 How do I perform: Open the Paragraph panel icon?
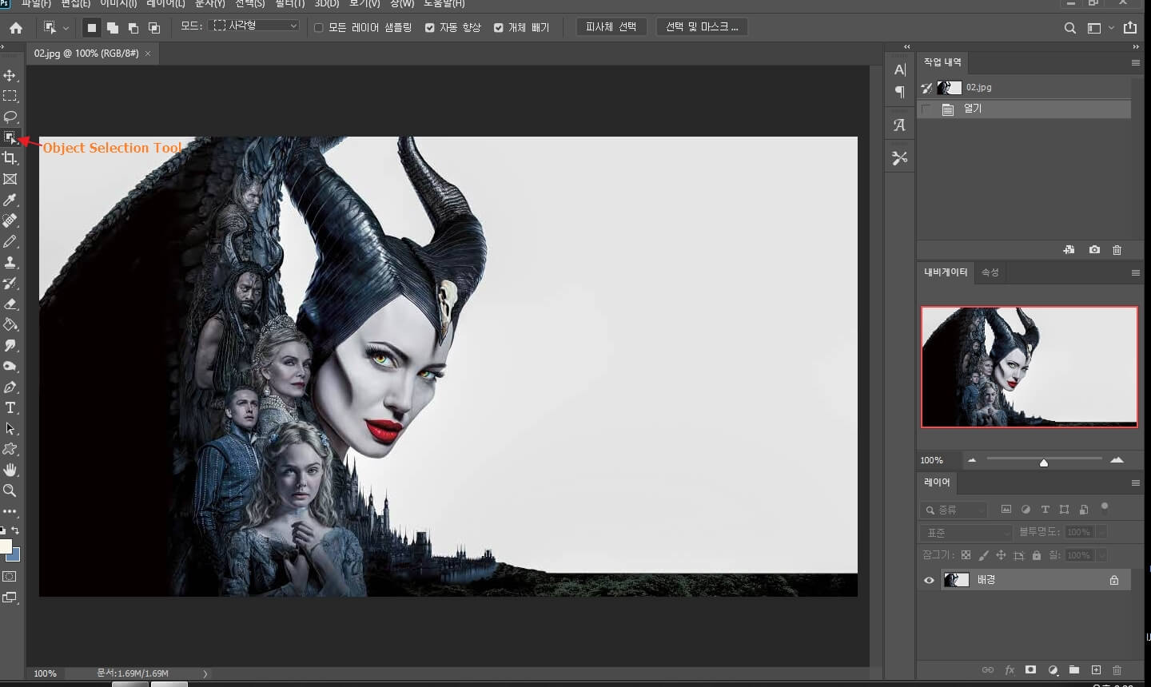pos(900,92)
